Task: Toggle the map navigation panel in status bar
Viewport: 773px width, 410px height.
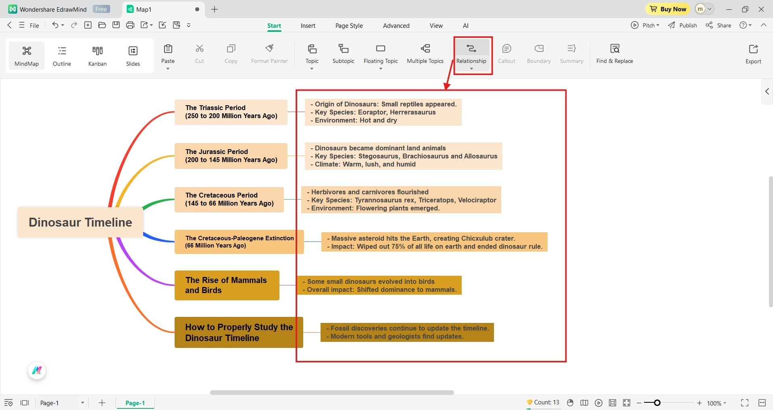Action: pyautogui.click(x=584, y=402)
